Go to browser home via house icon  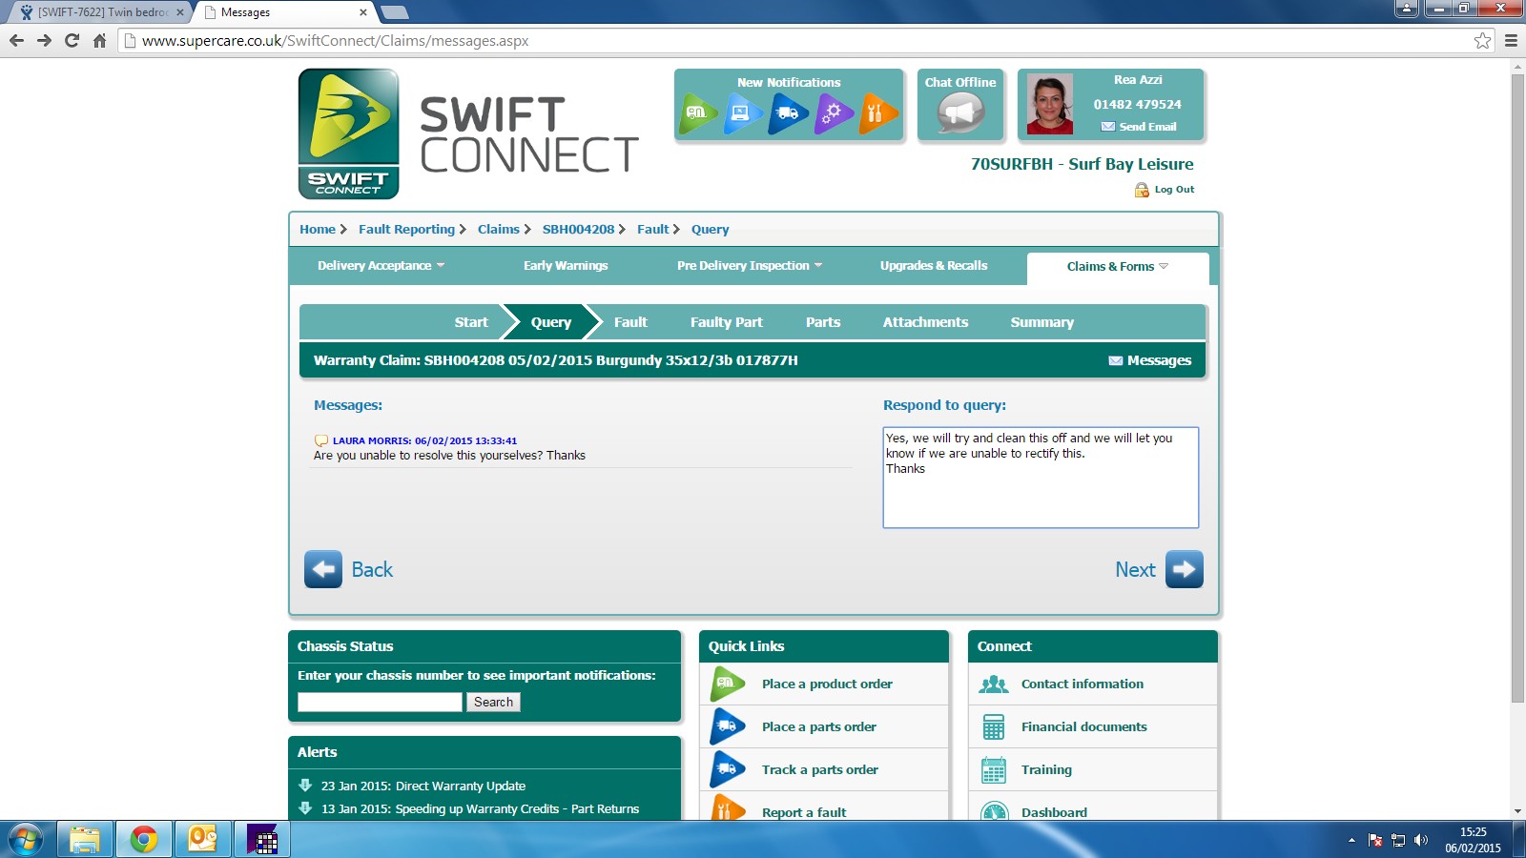(99, 40)
